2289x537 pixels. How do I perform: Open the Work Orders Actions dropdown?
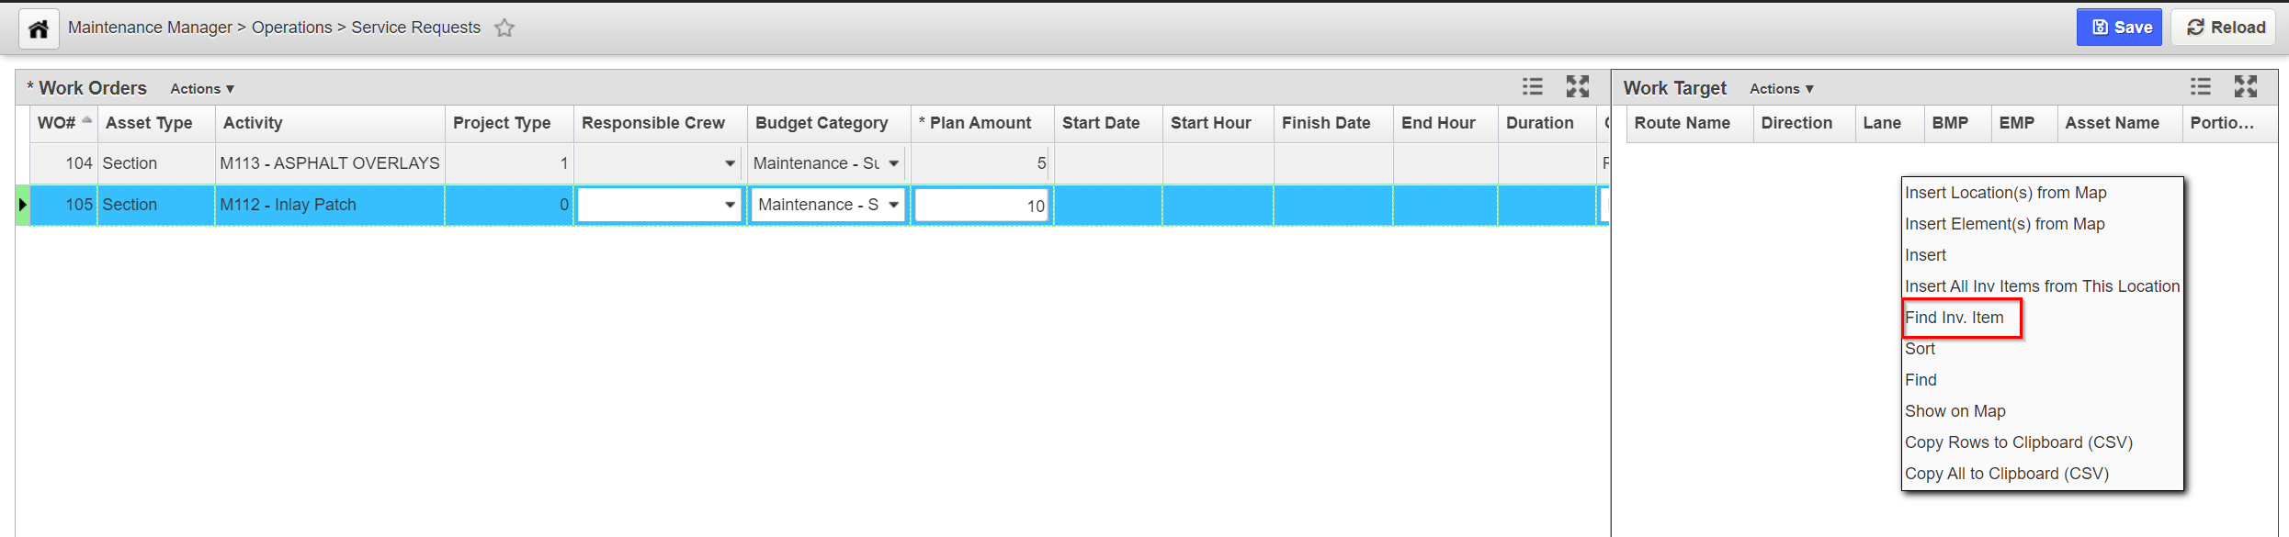[202, 89]
